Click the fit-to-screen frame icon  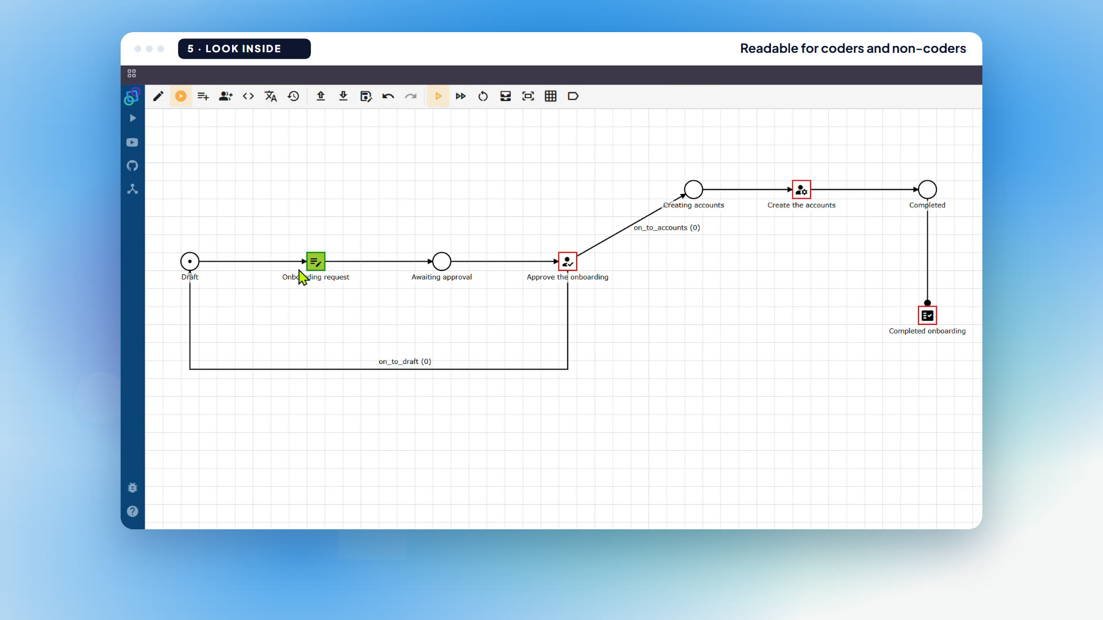[528, 96]
